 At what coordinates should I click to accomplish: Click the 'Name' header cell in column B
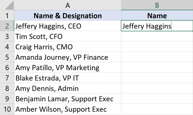[157, 16]
